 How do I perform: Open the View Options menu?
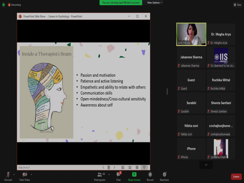[155, 3]
